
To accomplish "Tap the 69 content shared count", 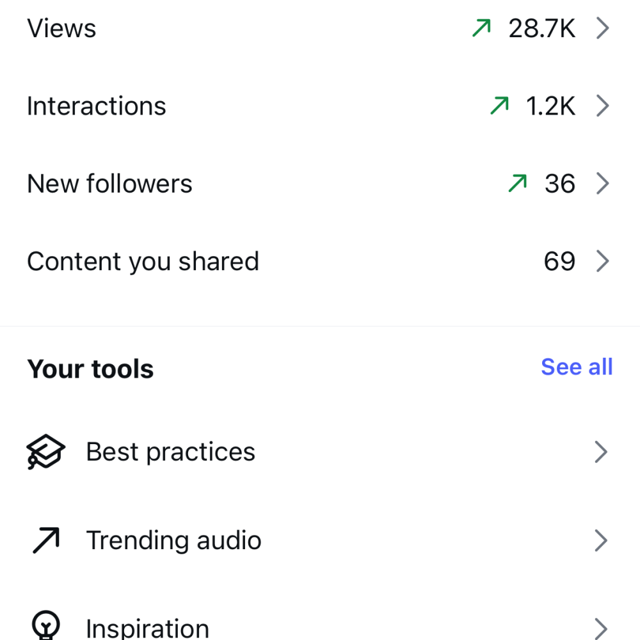I will [559, 261].
